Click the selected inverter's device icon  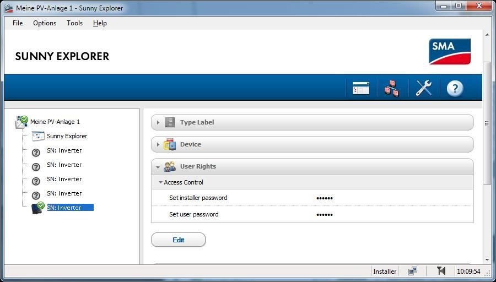[37, 208]
